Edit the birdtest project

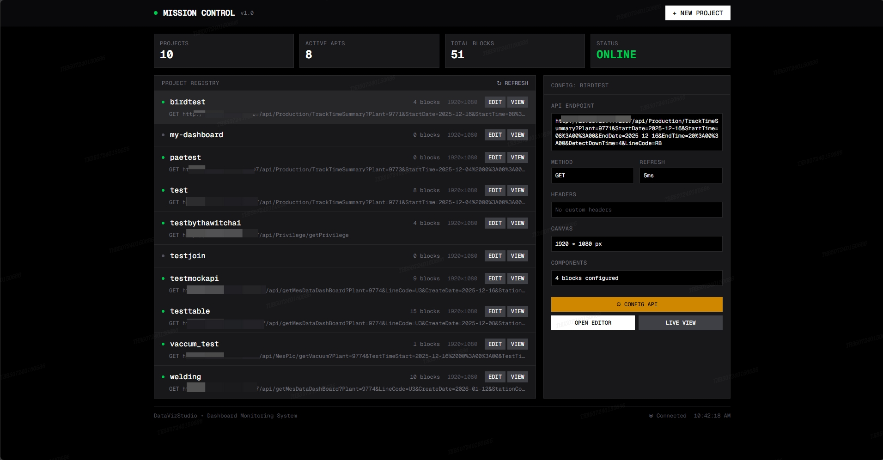pyautogui.click(x=495, y=102)
